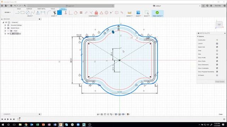
Task: Apply the Tangent constraint
Action: 76,13
